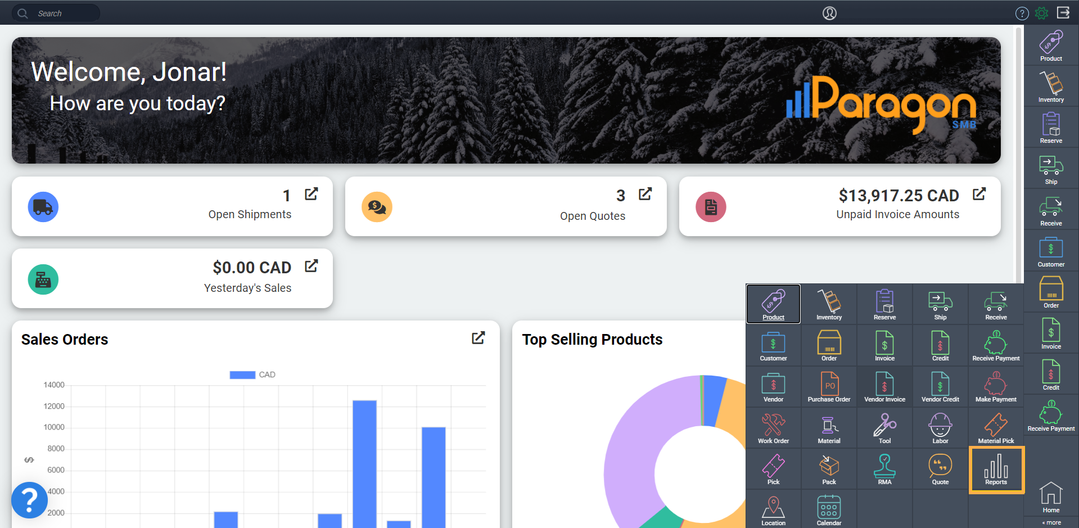
Task: Open the Sales Orders chart external link
Action: (x=478, y=338)
